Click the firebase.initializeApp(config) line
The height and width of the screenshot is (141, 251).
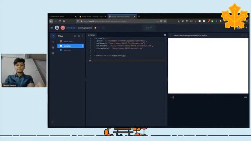click(110, 56)
